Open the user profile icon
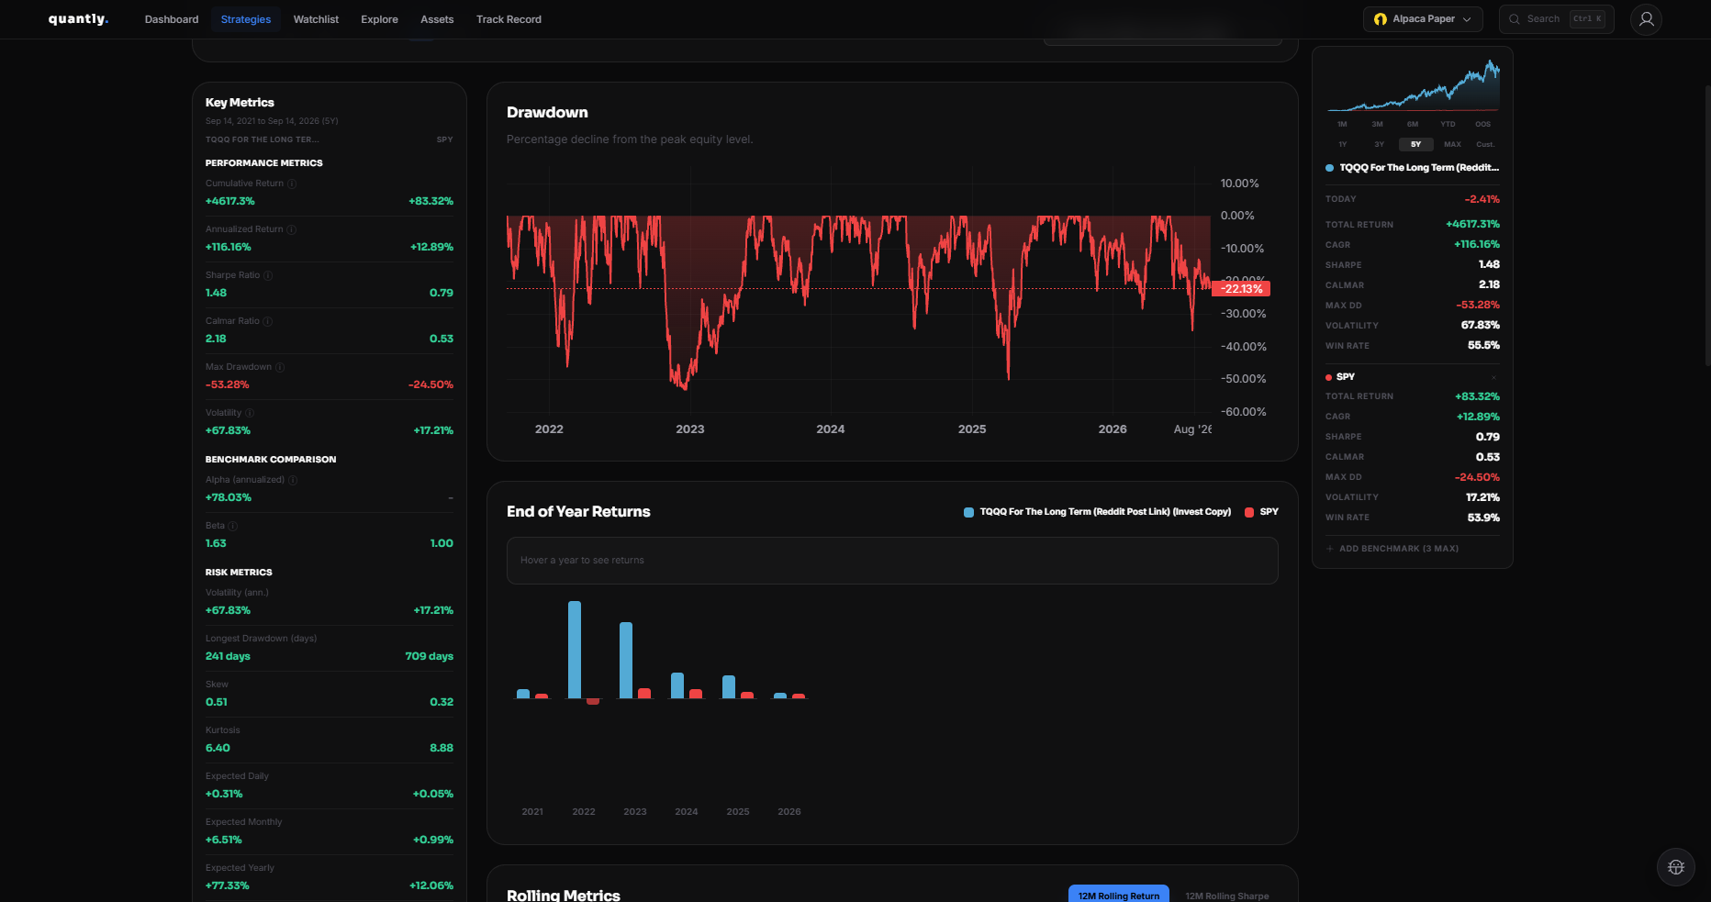This screenshot has width=1711, height=902. pos(1646,19)
